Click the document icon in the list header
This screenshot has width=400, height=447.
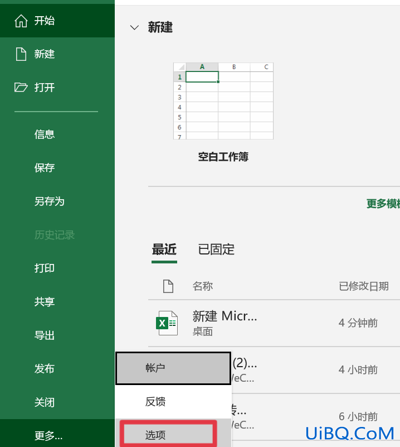(168, 286)
